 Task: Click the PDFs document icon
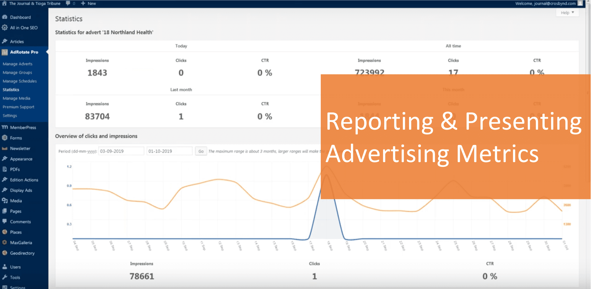click(5, 169)
